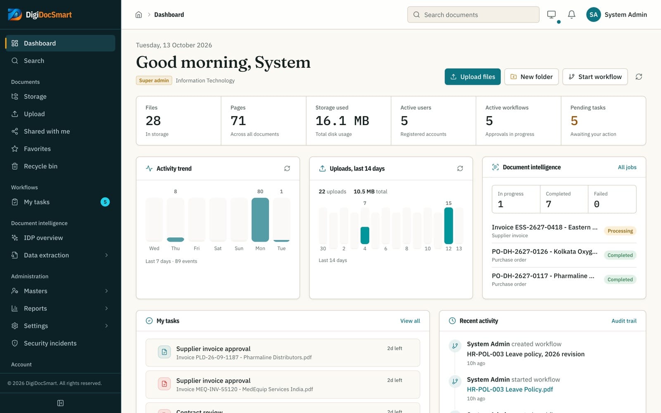The height and width of the screenshot is (413, 661).
Task: Open My tasks in the sidebar
Action: [x=60, y=202]
